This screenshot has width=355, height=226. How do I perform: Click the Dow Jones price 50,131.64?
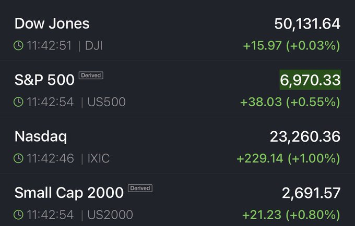[x=307, y=23]
